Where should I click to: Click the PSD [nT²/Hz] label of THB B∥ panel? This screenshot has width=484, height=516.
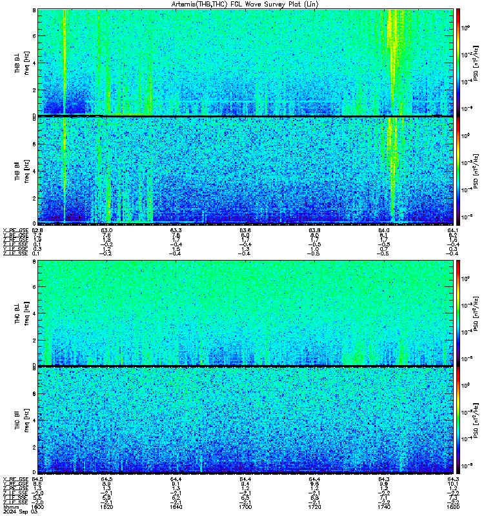pyautogui.click(x=476, y=171)
